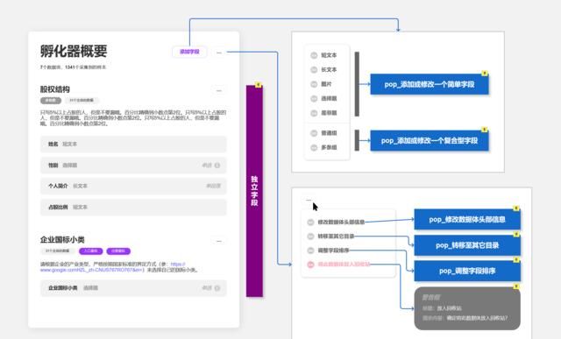The width and height of the screenshot is (561, 339).
Task: Click the 股权结构 section heading
Action: 54,89
